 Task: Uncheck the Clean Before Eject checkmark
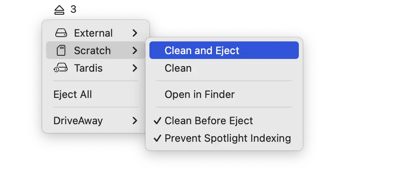tap(157, 121)
